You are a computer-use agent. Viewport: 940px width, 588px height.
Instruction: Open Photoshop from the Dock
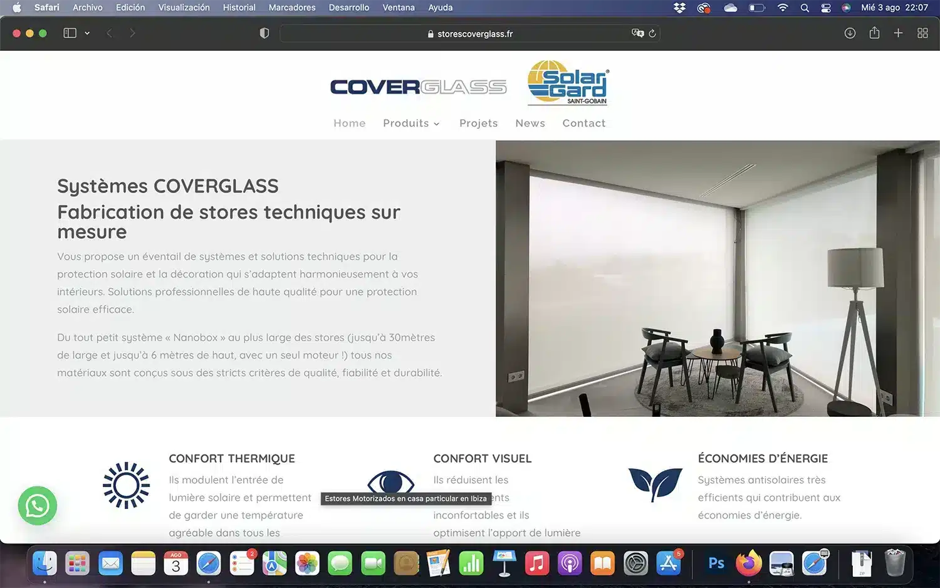[x=716, y=564]
